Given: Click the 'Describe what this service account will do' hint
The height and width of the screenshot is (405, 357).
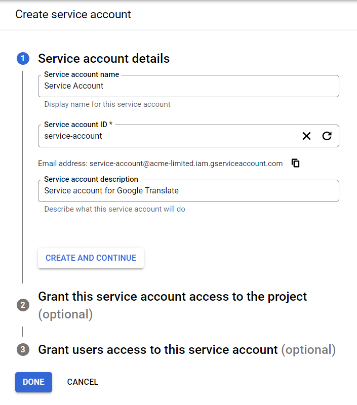Looking at the screenshot, I should click(114, 209).
